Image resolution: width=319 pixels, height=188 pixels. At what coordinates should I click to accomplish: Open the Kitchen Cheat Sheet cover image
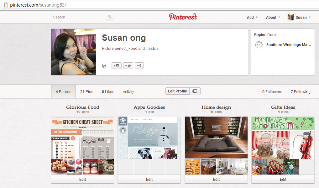[x=82, y=138]
